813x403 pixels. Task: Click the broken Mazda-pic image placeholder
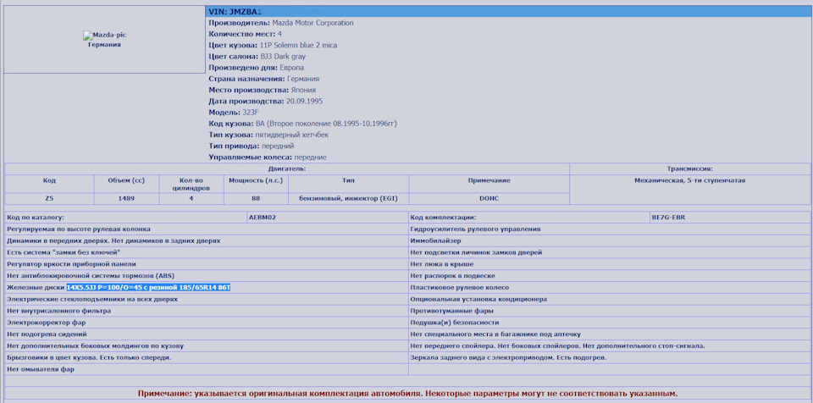[x=104, y=36]
